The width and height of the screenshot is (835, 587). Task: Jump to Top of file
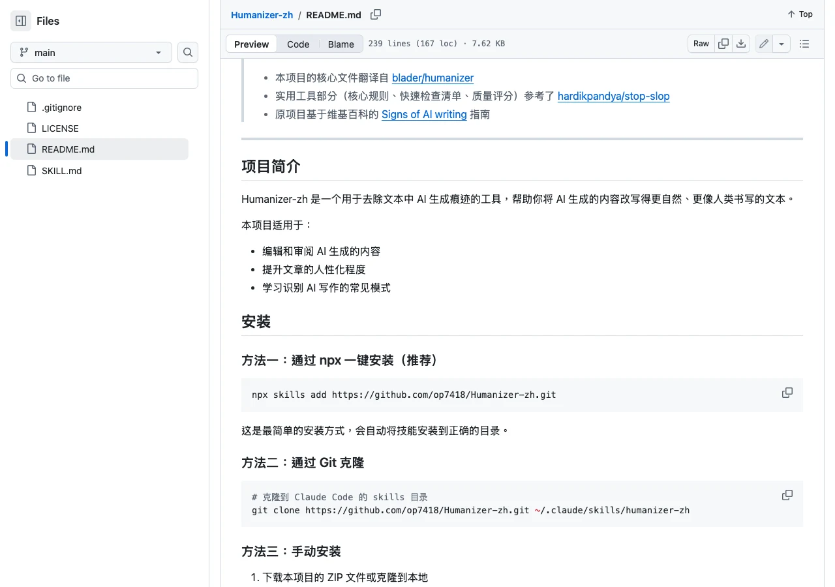(800, 14)
